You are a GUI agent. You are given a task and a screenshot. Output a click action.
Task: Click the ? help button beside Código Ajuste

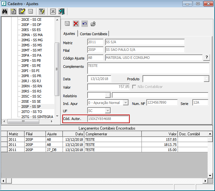click(207, 58)
